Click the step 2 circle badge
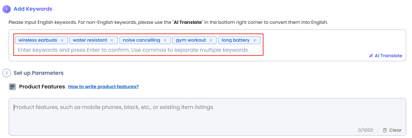The height and width of the screenshot is (138, 412). 7,73
